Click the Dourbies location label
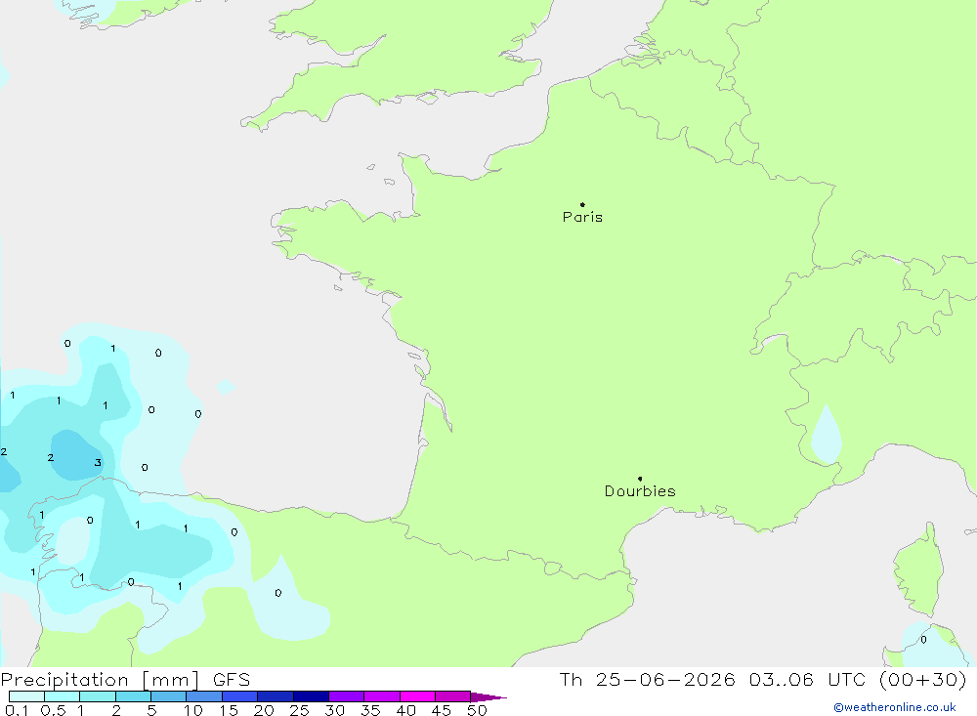This screenshot has height=716, width=977. (x=640, y=491)
